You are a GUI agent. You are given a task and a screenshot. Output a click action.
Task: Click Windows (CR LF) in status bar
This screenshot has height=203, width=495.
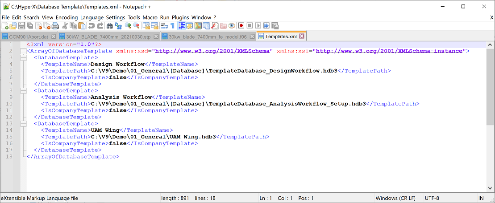click(x=395, y=198)
